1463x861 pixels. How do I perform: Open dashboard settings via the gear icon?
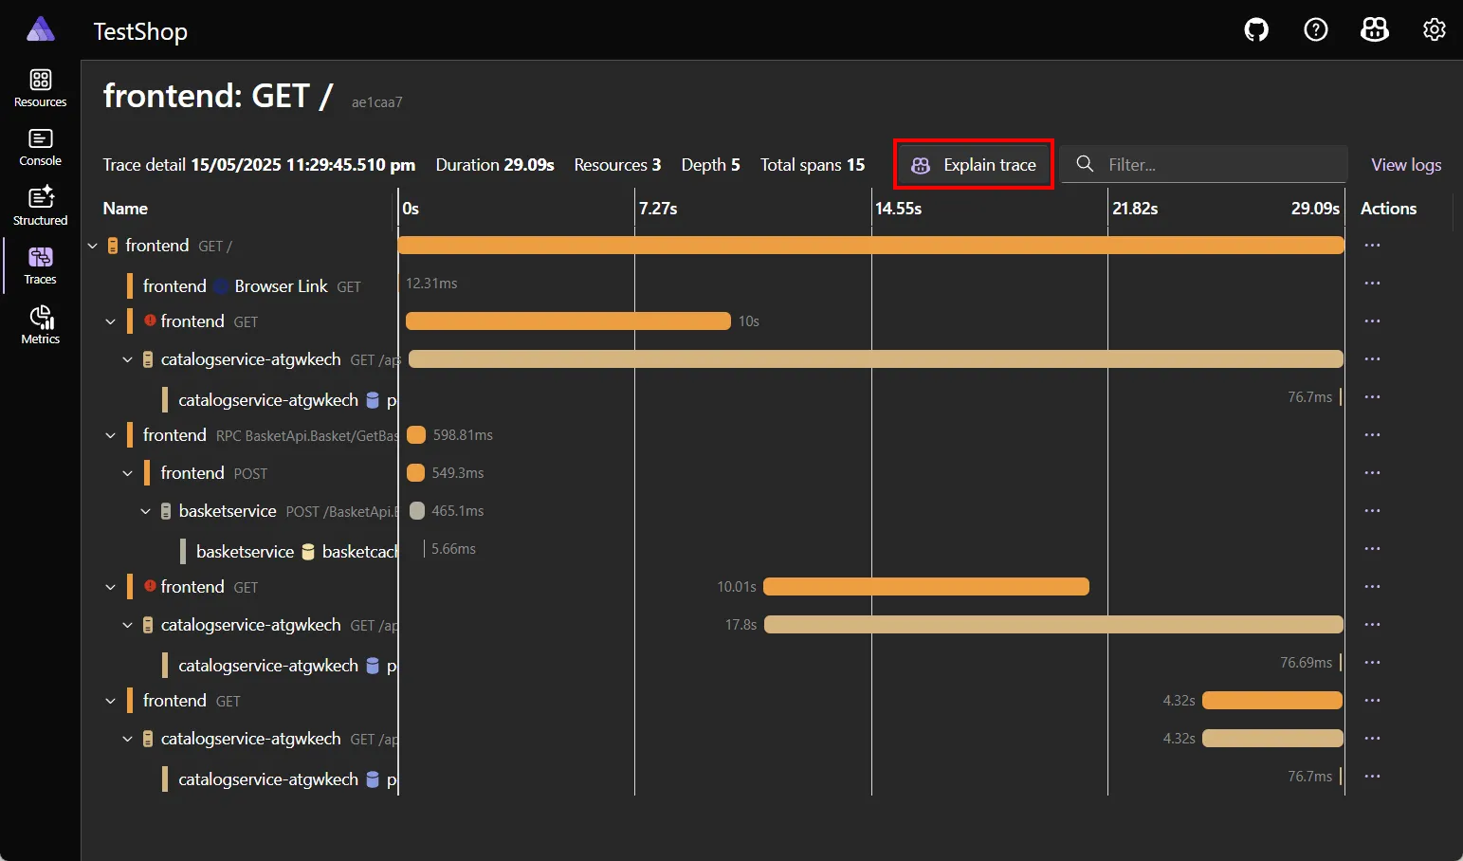pyautogui.click(x=1434, y=29)
